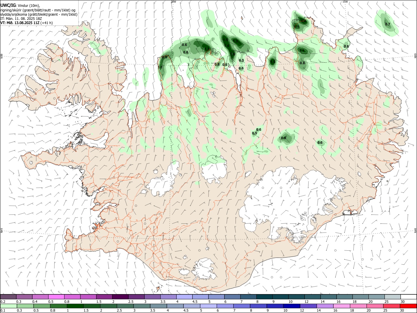Pick the darkest green swatch labeled 1
Image resolution: width=417 pixels, height=313 pixels.
75,306
